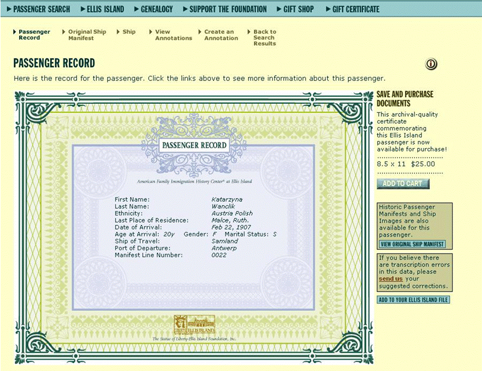Follow the 'send us' corrections link

[391, 279]
